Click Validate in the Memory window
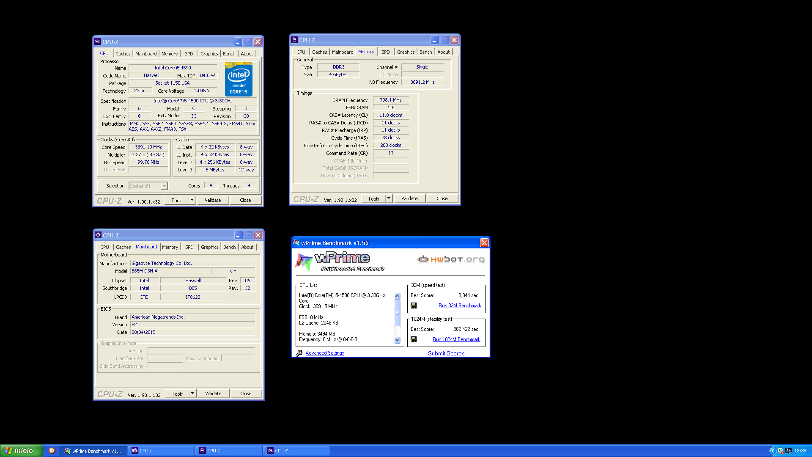 409,198
